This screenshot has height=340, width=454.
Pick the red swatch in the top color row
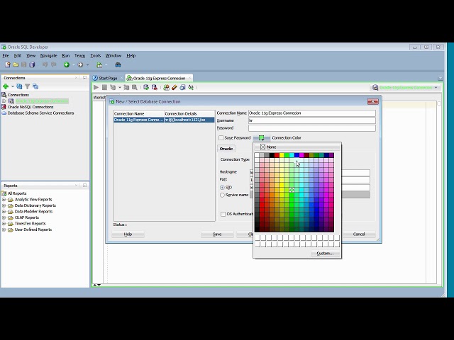[x=277, y=156]
